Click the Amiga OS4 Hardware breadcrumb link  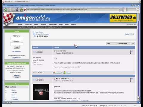43,34
